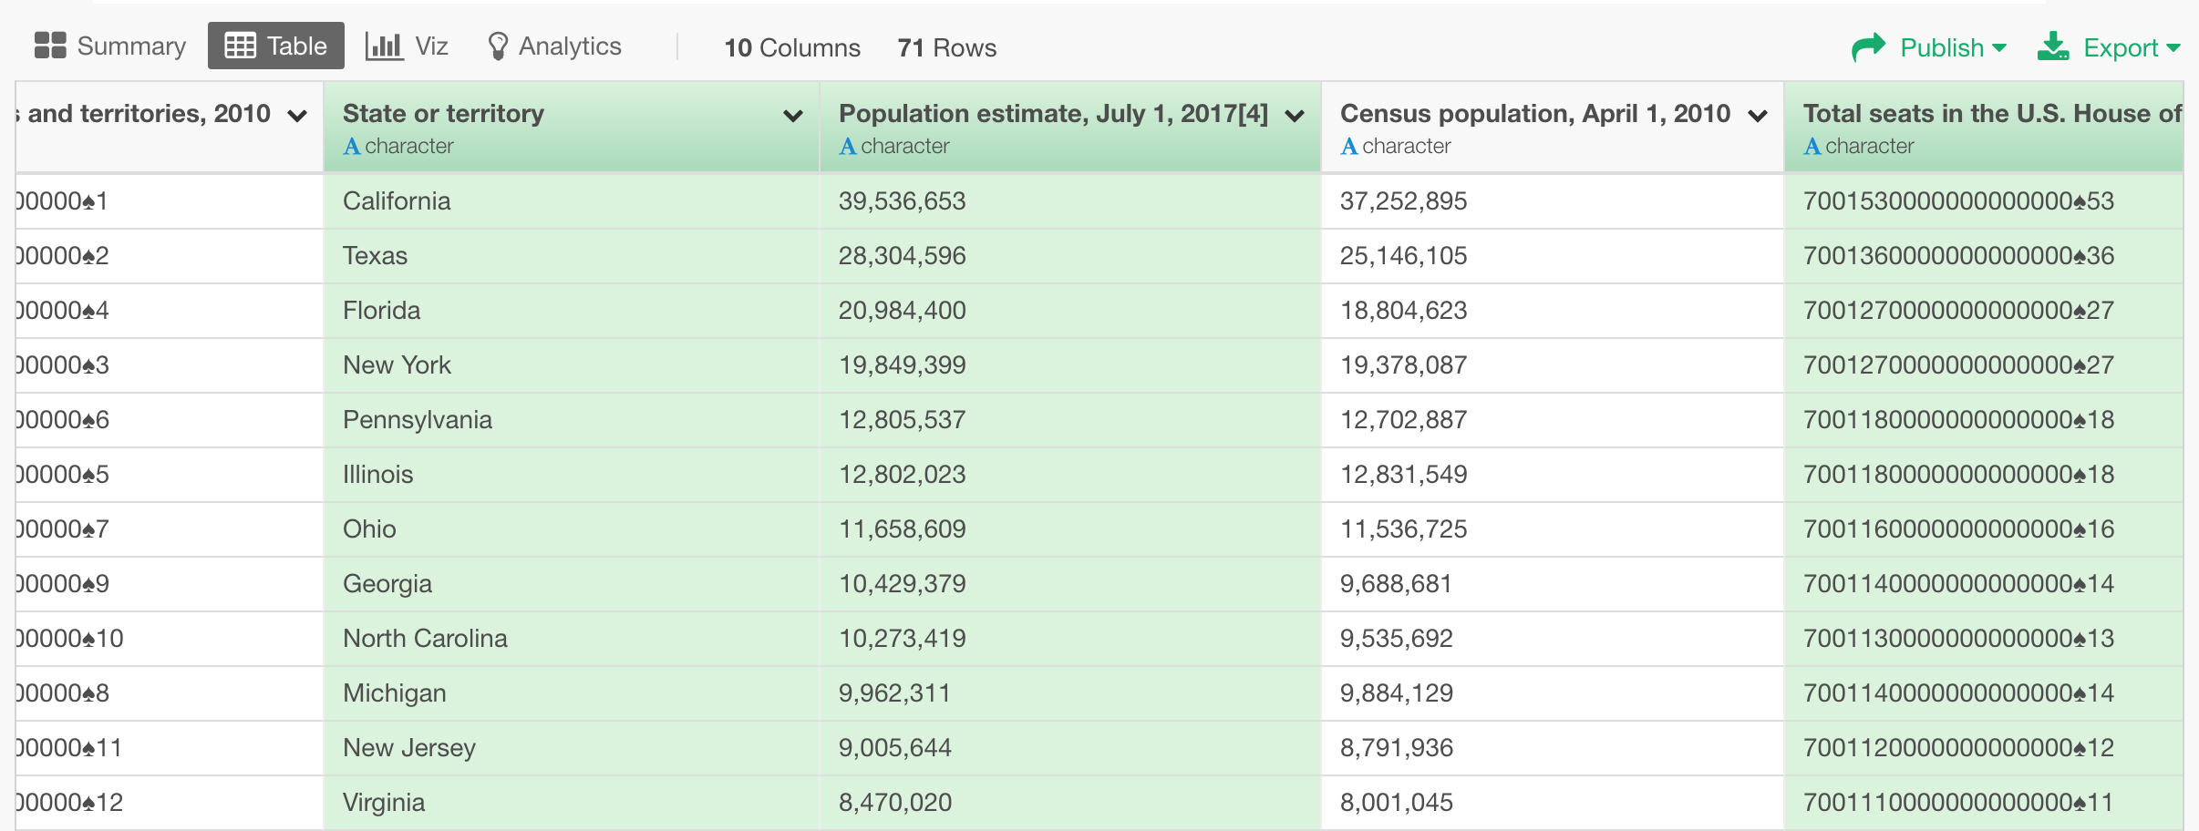The image size is (2199, 831).
Task: Open the Census population column dropdown
Action: click(x=1756, y=115)
